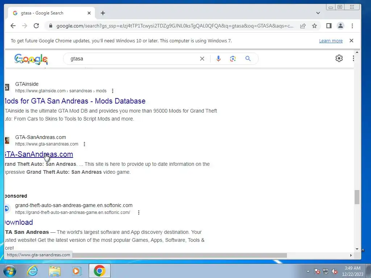Click the horizontal scroll right arrow
This screenshot has width=371, height=278.
pyautogui.click(x=351, y=255)
